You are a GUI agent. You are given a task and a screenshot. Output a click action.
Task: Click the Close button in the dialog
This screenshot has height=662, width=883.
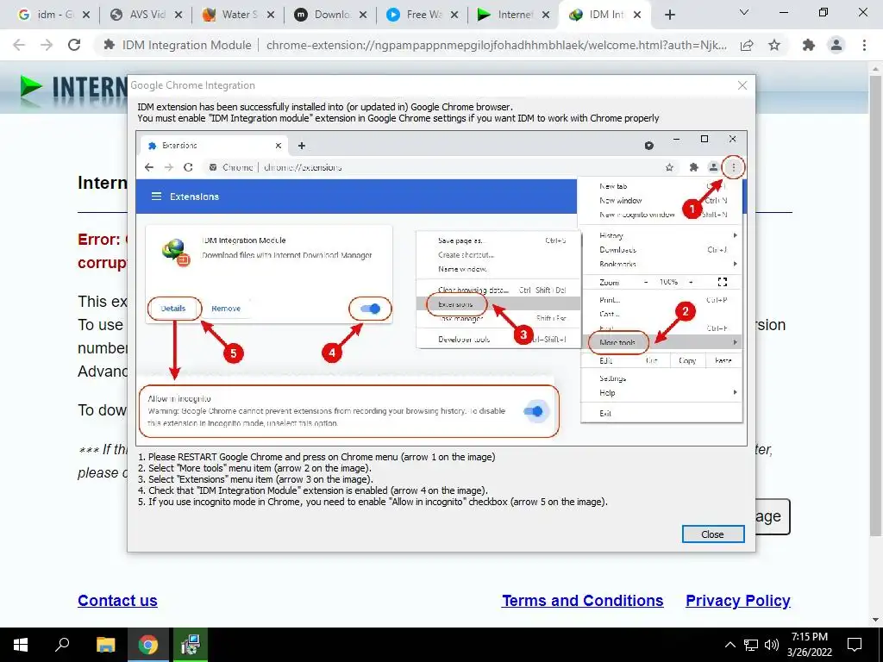(713, 534)
